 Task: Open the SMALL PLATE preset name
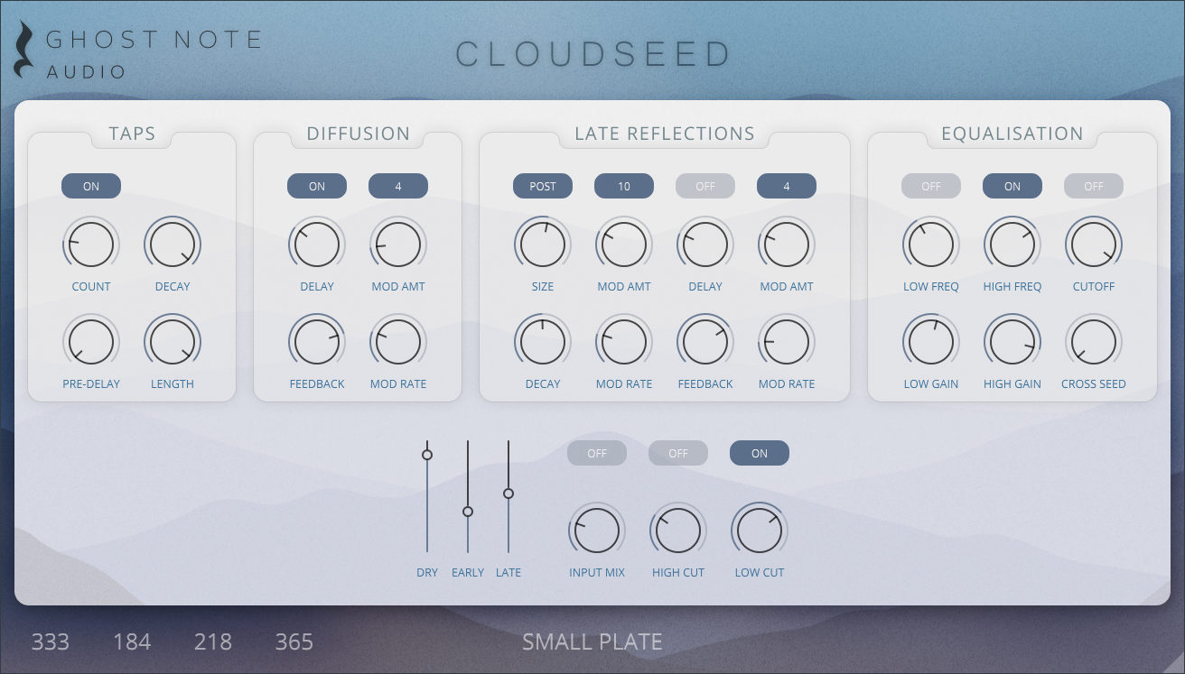pyautogui.click(x=592, y=642)
